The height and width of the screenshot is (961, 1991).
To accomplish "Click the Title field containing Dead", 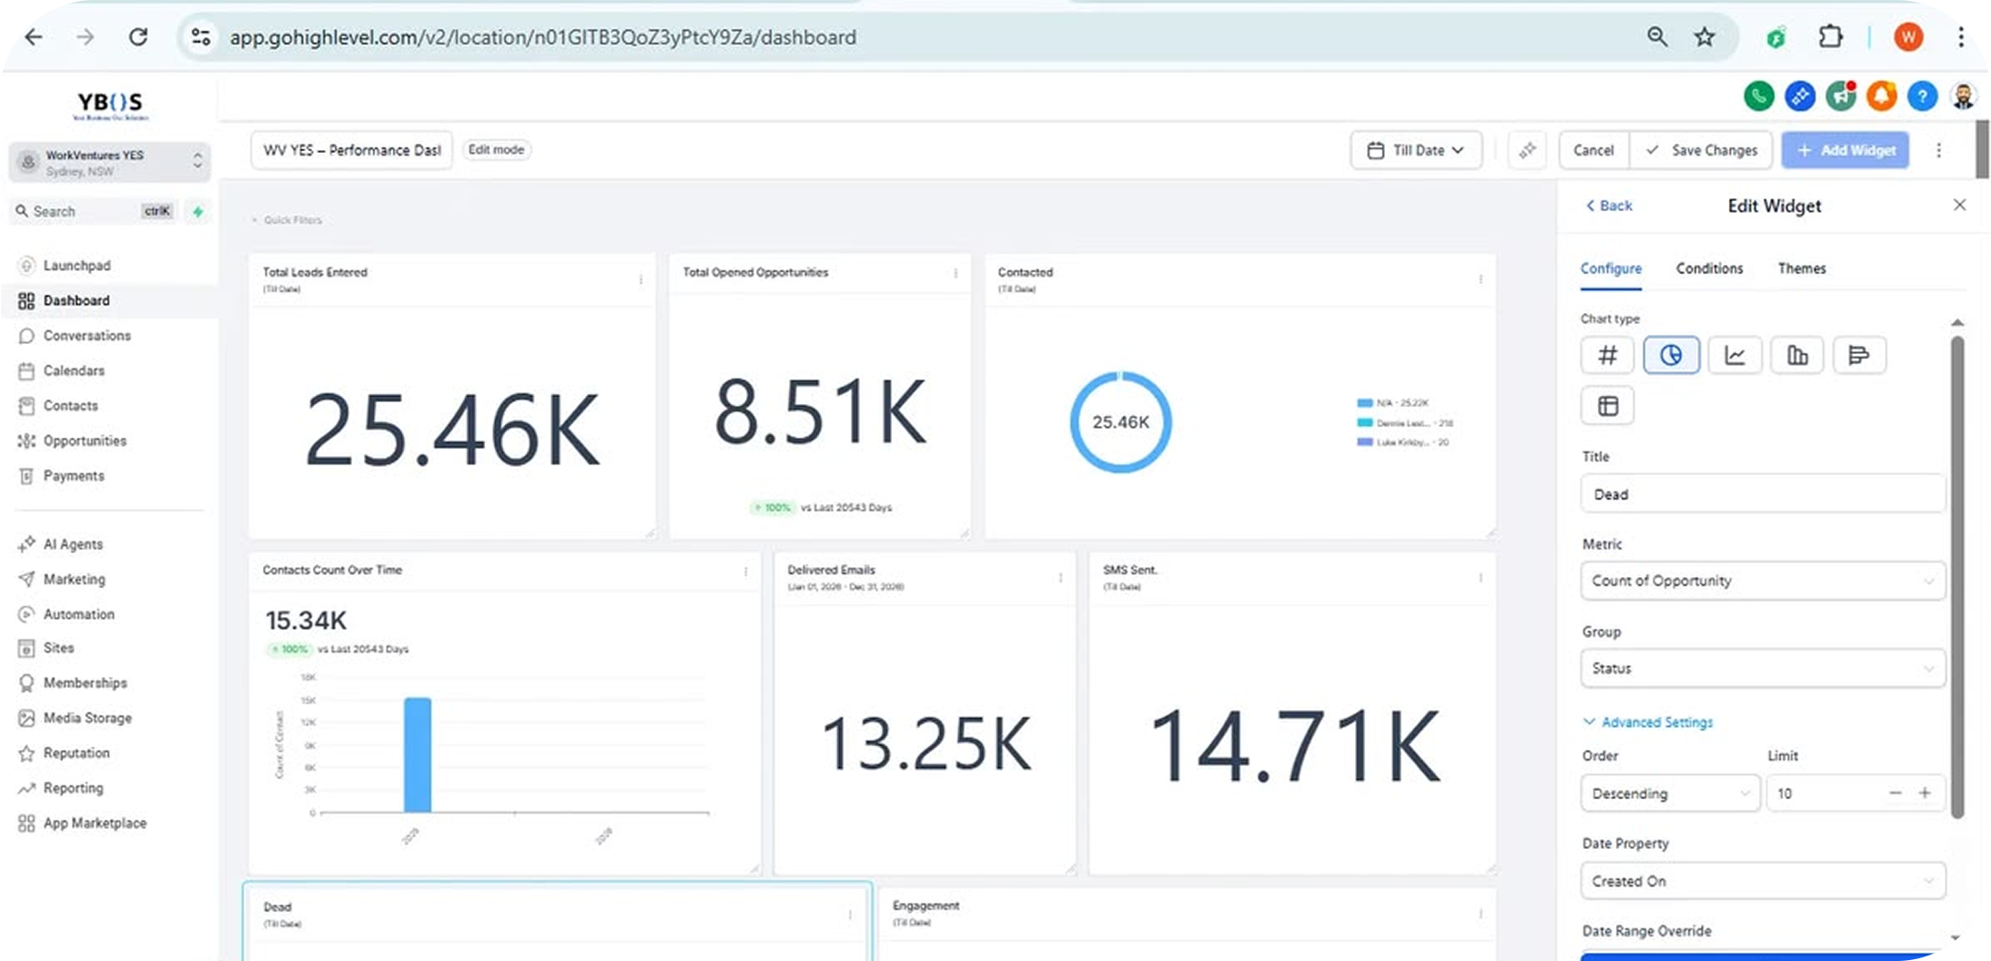I will pos(1763,494).
